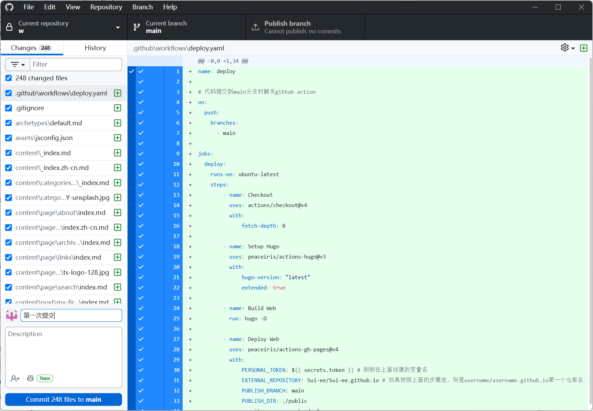Image resolution: width=593 pixels, height=411 pixels.
Task: Toggle diff line 1 selection checkmark
Action: tap(141, 71)
